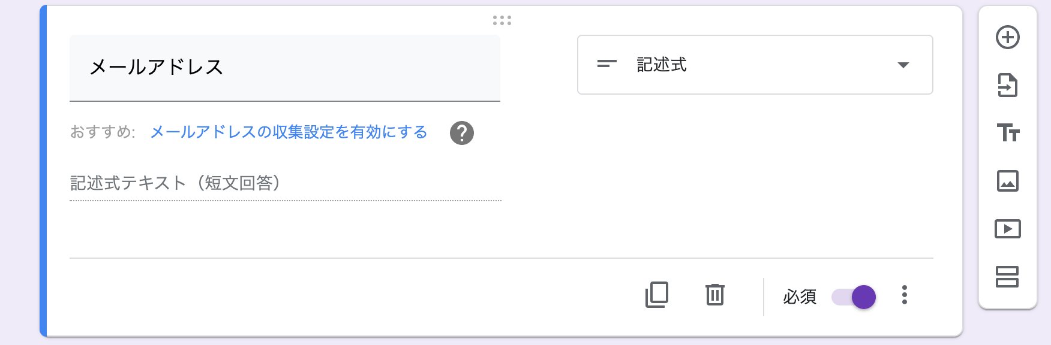Click the 記述式テキスト(短文回答) answer placeholder
Screen dimensions: 1051x345
coord(286,183)
